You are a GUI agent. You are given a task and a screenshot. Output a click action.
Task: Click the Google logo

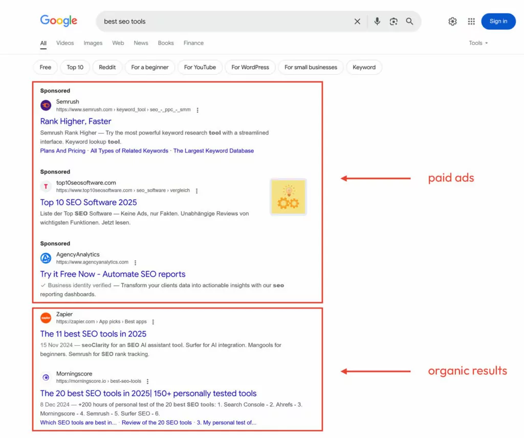tap(59, 20)
